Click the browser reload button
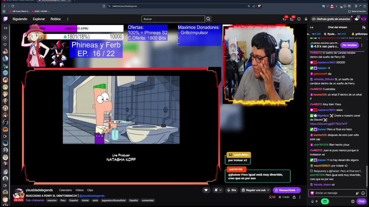 click(x=13, y=6)
